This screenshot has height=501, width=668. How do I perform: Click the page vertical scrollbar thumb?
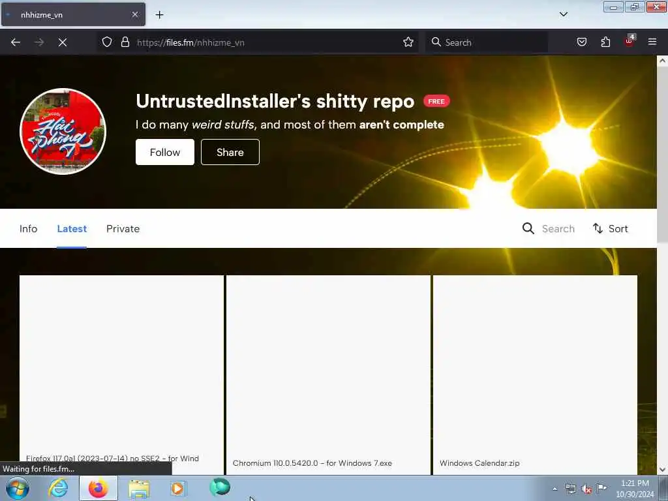tap(662, 154)
